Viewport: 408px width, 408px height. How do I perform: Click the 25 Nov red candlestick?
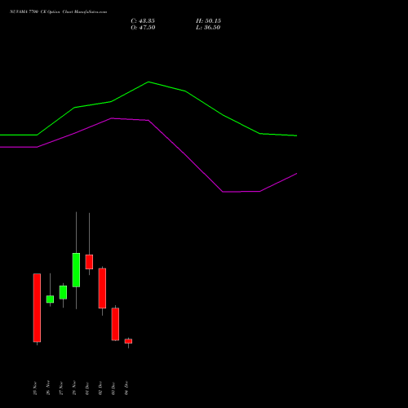(x=37, y=308)
